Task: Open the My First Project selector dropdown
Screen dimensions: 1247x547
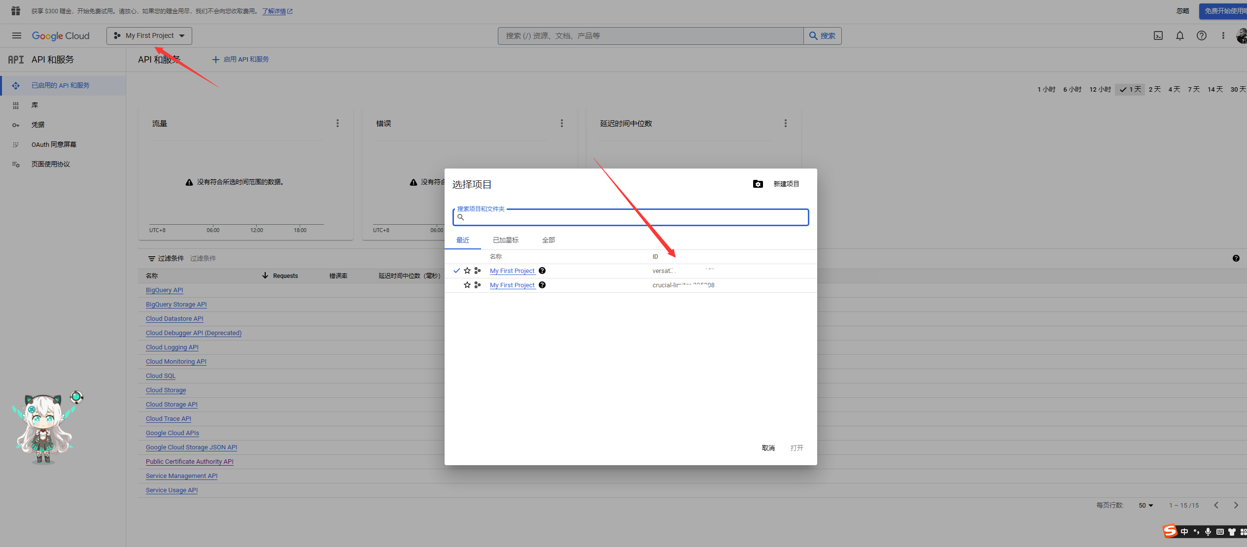Action: point(149,35)
